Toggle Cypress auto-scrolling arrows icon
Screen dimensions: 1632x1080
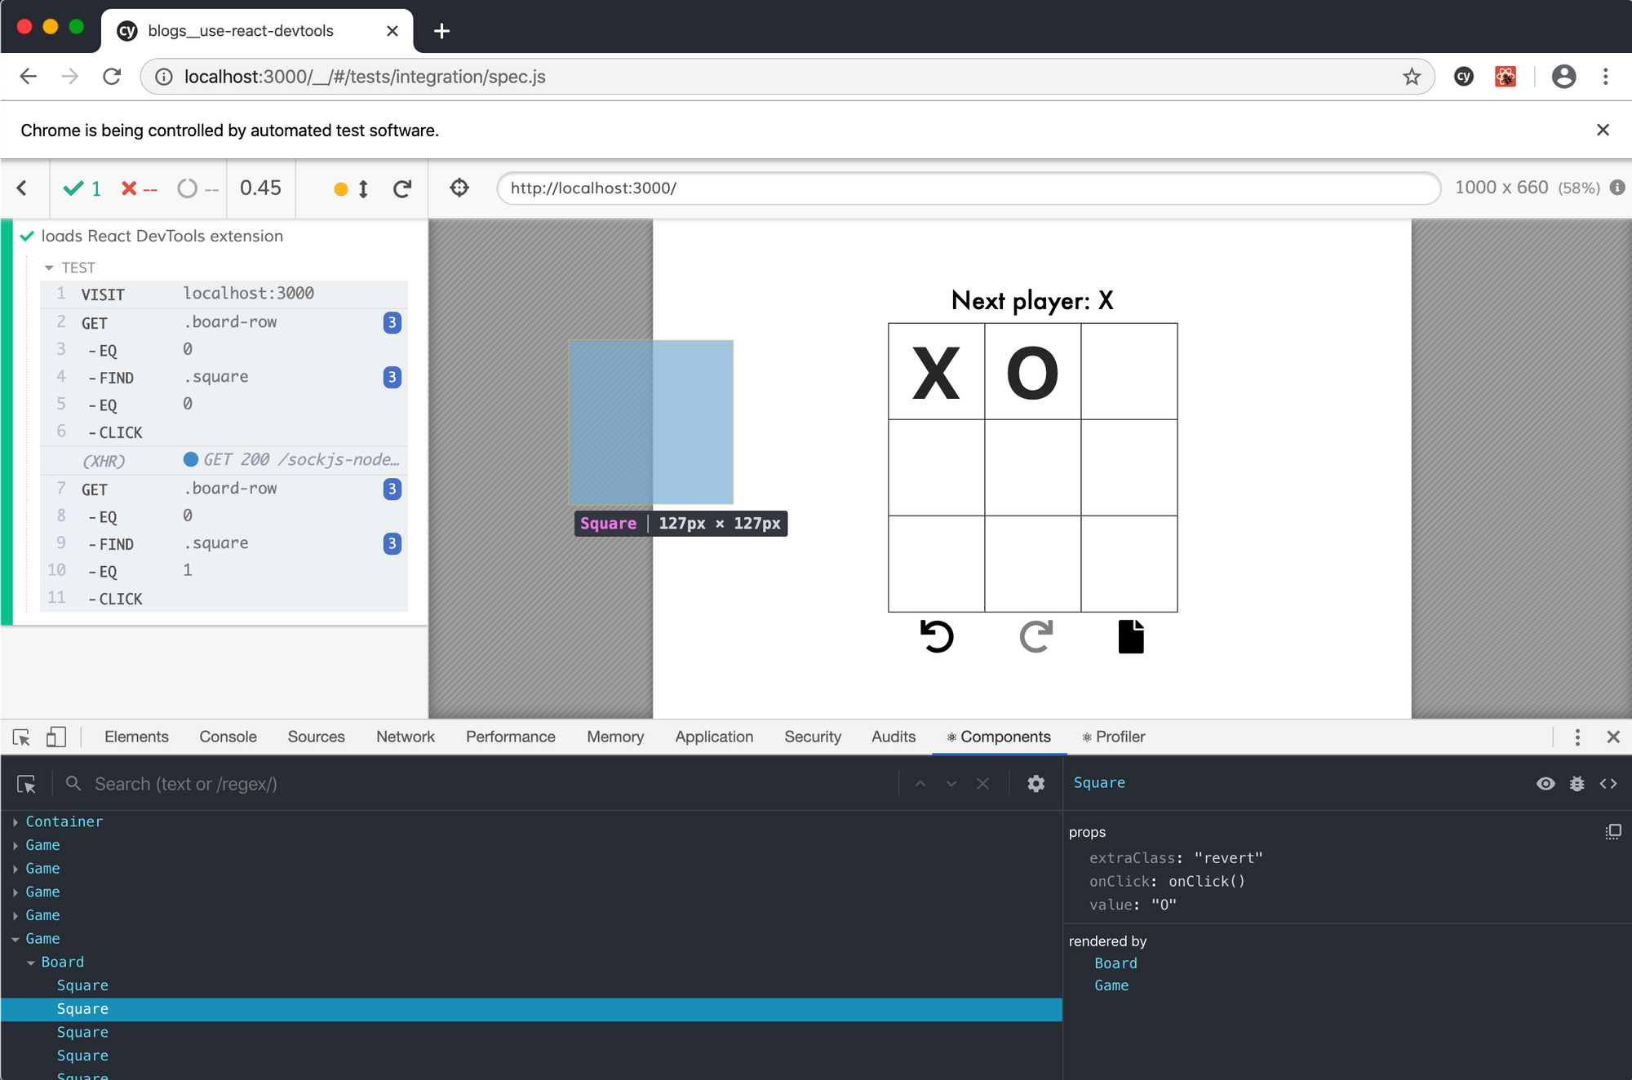pos(363,188)
